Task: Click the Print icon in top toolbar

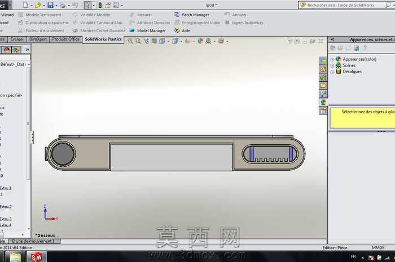Action: click(63, 5)
